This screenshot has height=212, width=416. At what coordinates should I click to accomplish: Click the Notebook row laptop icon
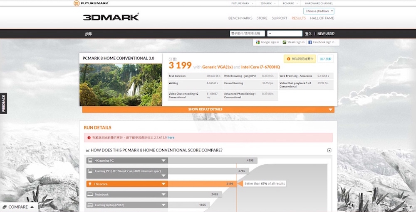(90, 194)
